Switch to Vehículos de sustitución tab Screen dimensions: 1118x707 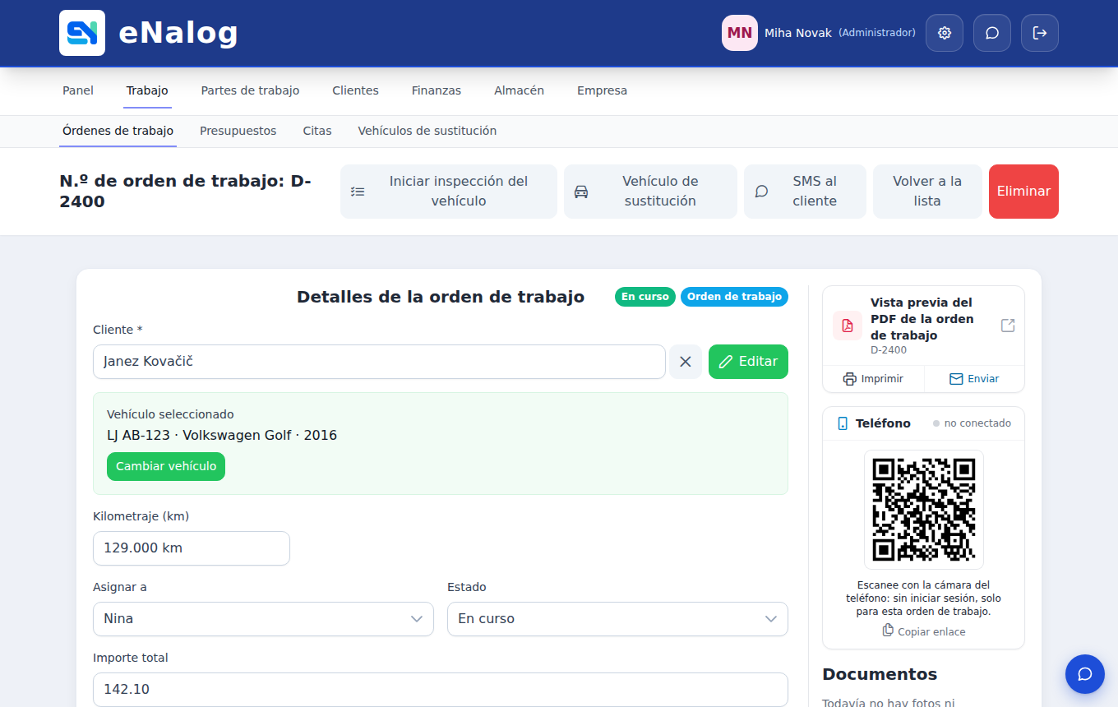pyautogui.click(x=427, y=131)
